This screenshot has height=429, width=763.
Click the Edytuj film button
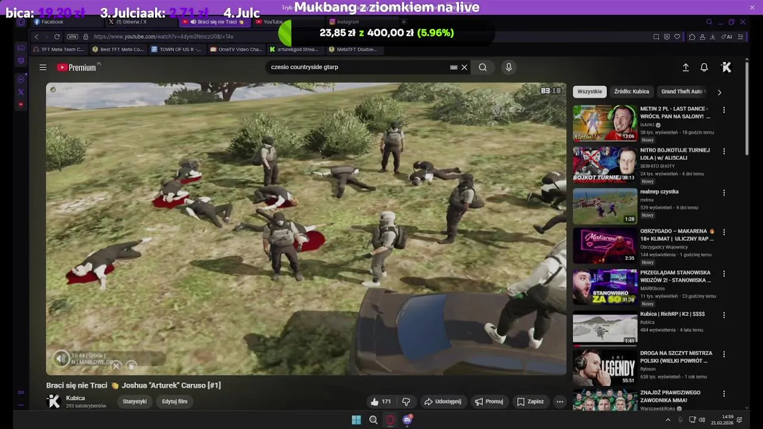(175, 402)
